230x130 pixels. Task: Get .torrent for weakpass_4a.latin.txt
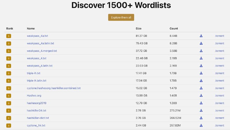coord(219,43)
